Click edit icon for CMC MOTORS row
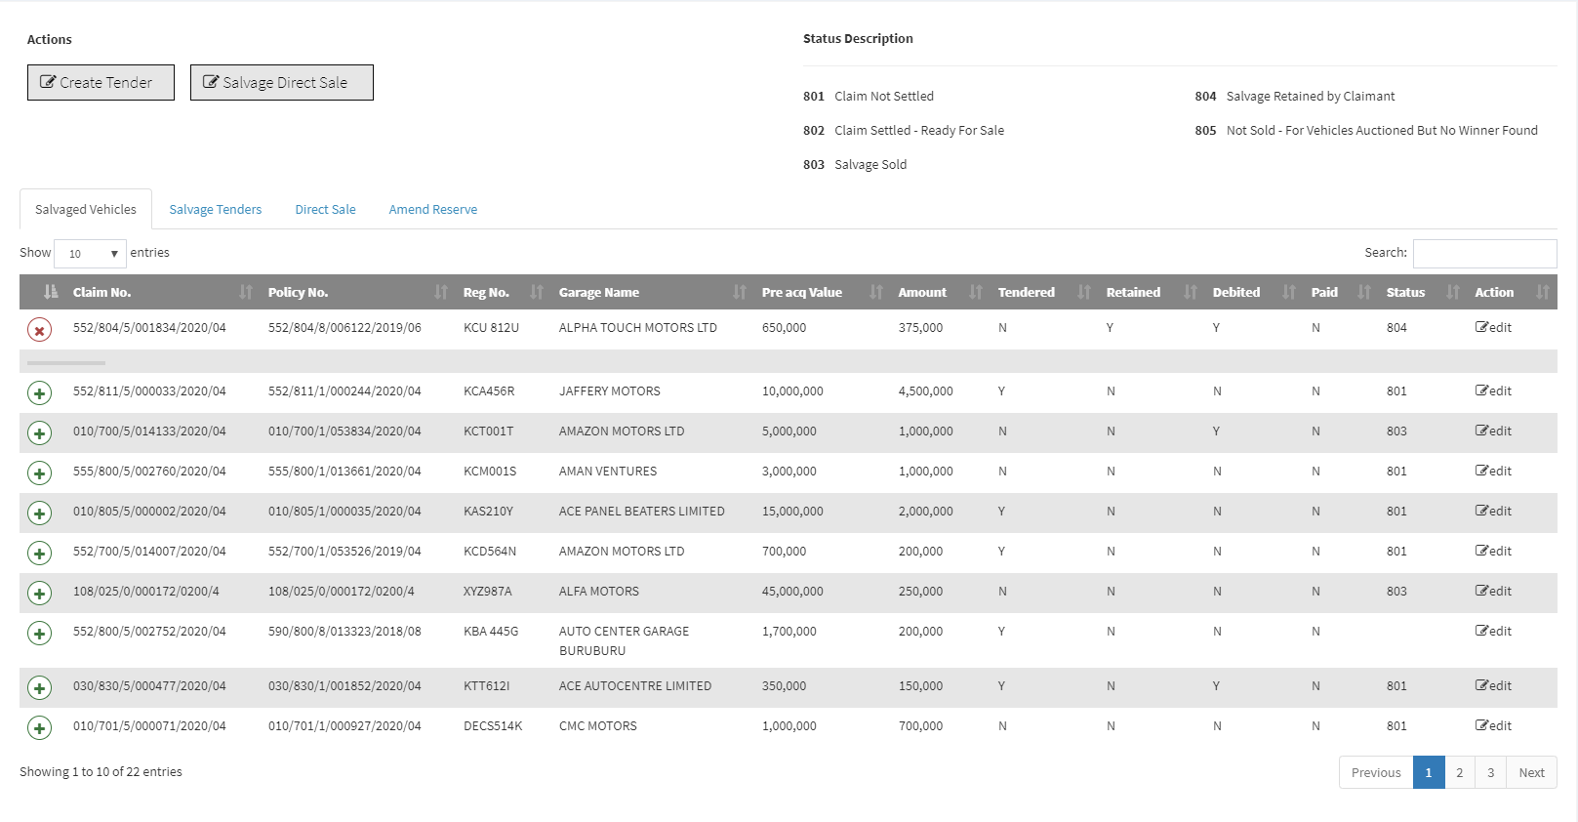1578x822 pixels. coord(1493,726)
